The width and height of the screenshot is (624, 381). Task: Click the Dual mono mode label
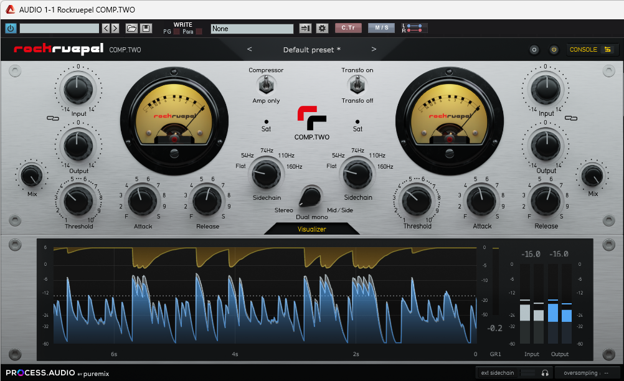pyautogui.click(x=311, y=217)
